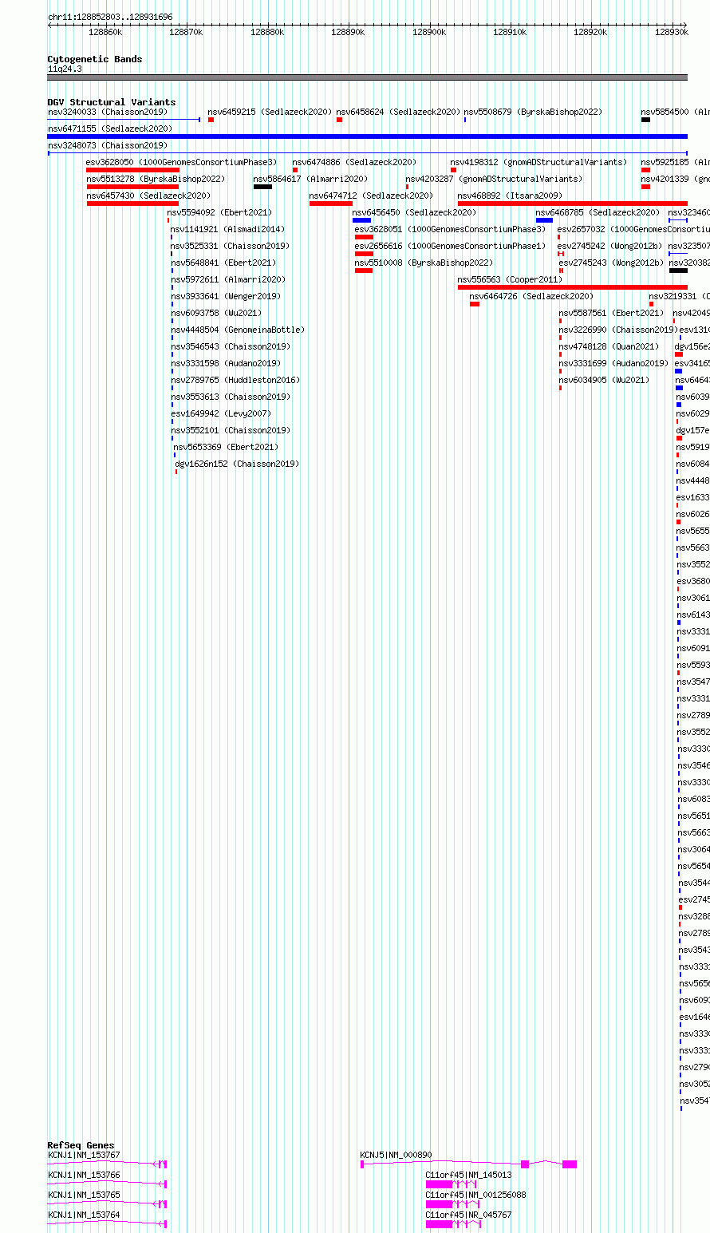Click the esv3628051 (1000GenomesConsortiumPhase3) label
Screen dimensions: 710x1233
coord(450,229)
